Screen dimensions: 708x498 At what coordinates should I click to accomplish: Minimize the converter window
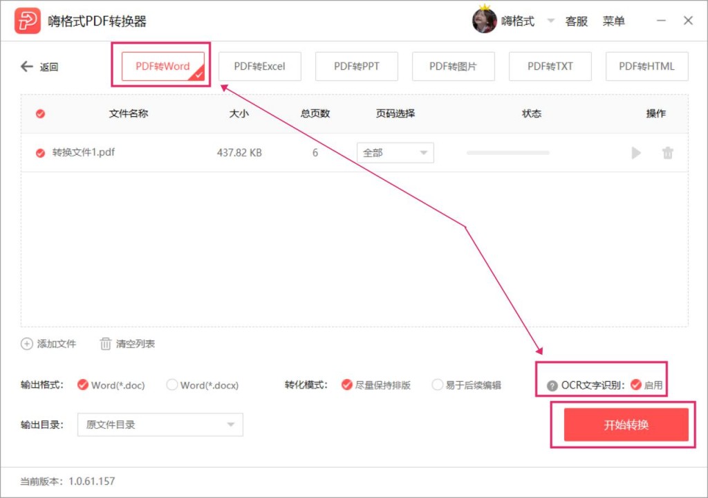(661, 21)
